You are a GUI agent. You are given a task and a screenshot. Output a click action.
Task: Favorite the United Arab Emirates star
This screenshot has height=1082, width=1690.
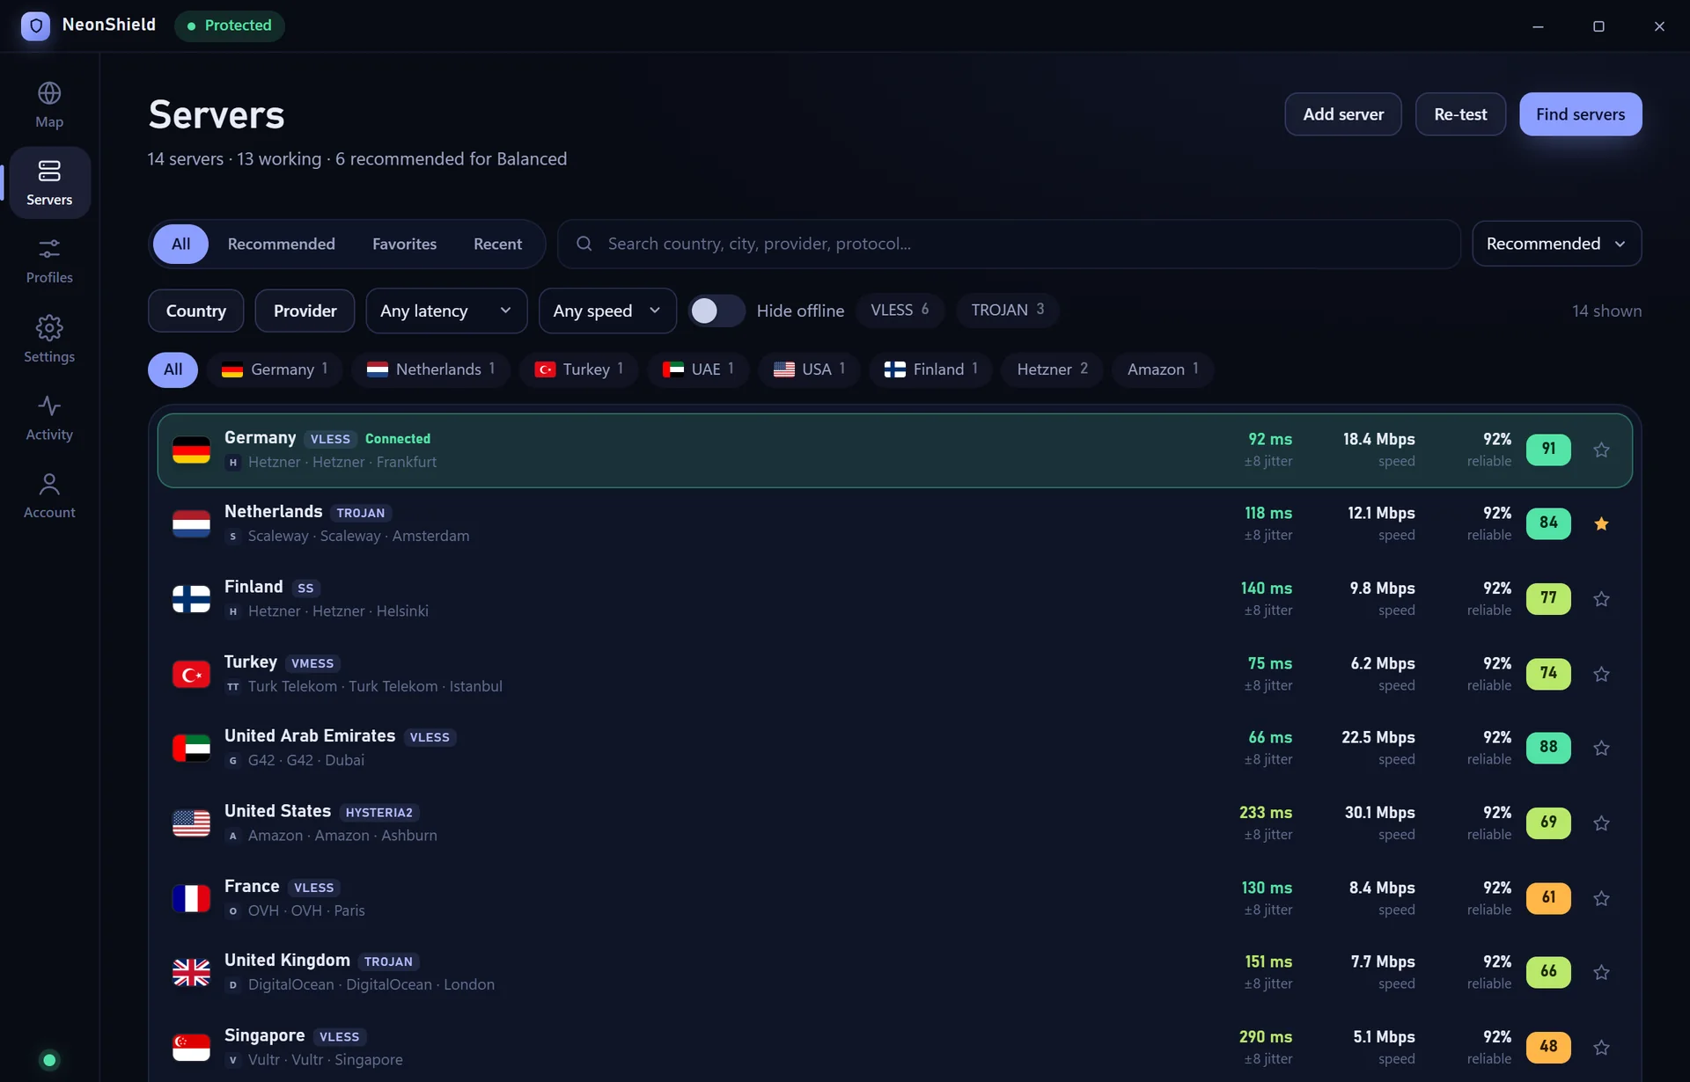coord(1601,748)
